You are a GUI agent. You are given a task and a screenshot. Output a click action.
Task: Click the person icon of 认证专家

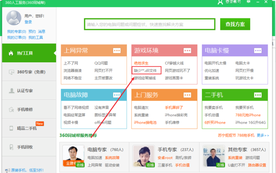click(11, 91)
